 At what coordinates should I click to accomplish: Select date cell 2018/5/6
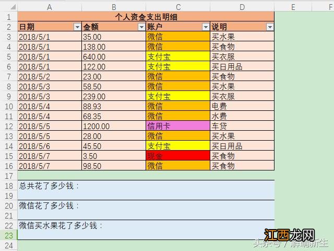(x=50, y=146)
